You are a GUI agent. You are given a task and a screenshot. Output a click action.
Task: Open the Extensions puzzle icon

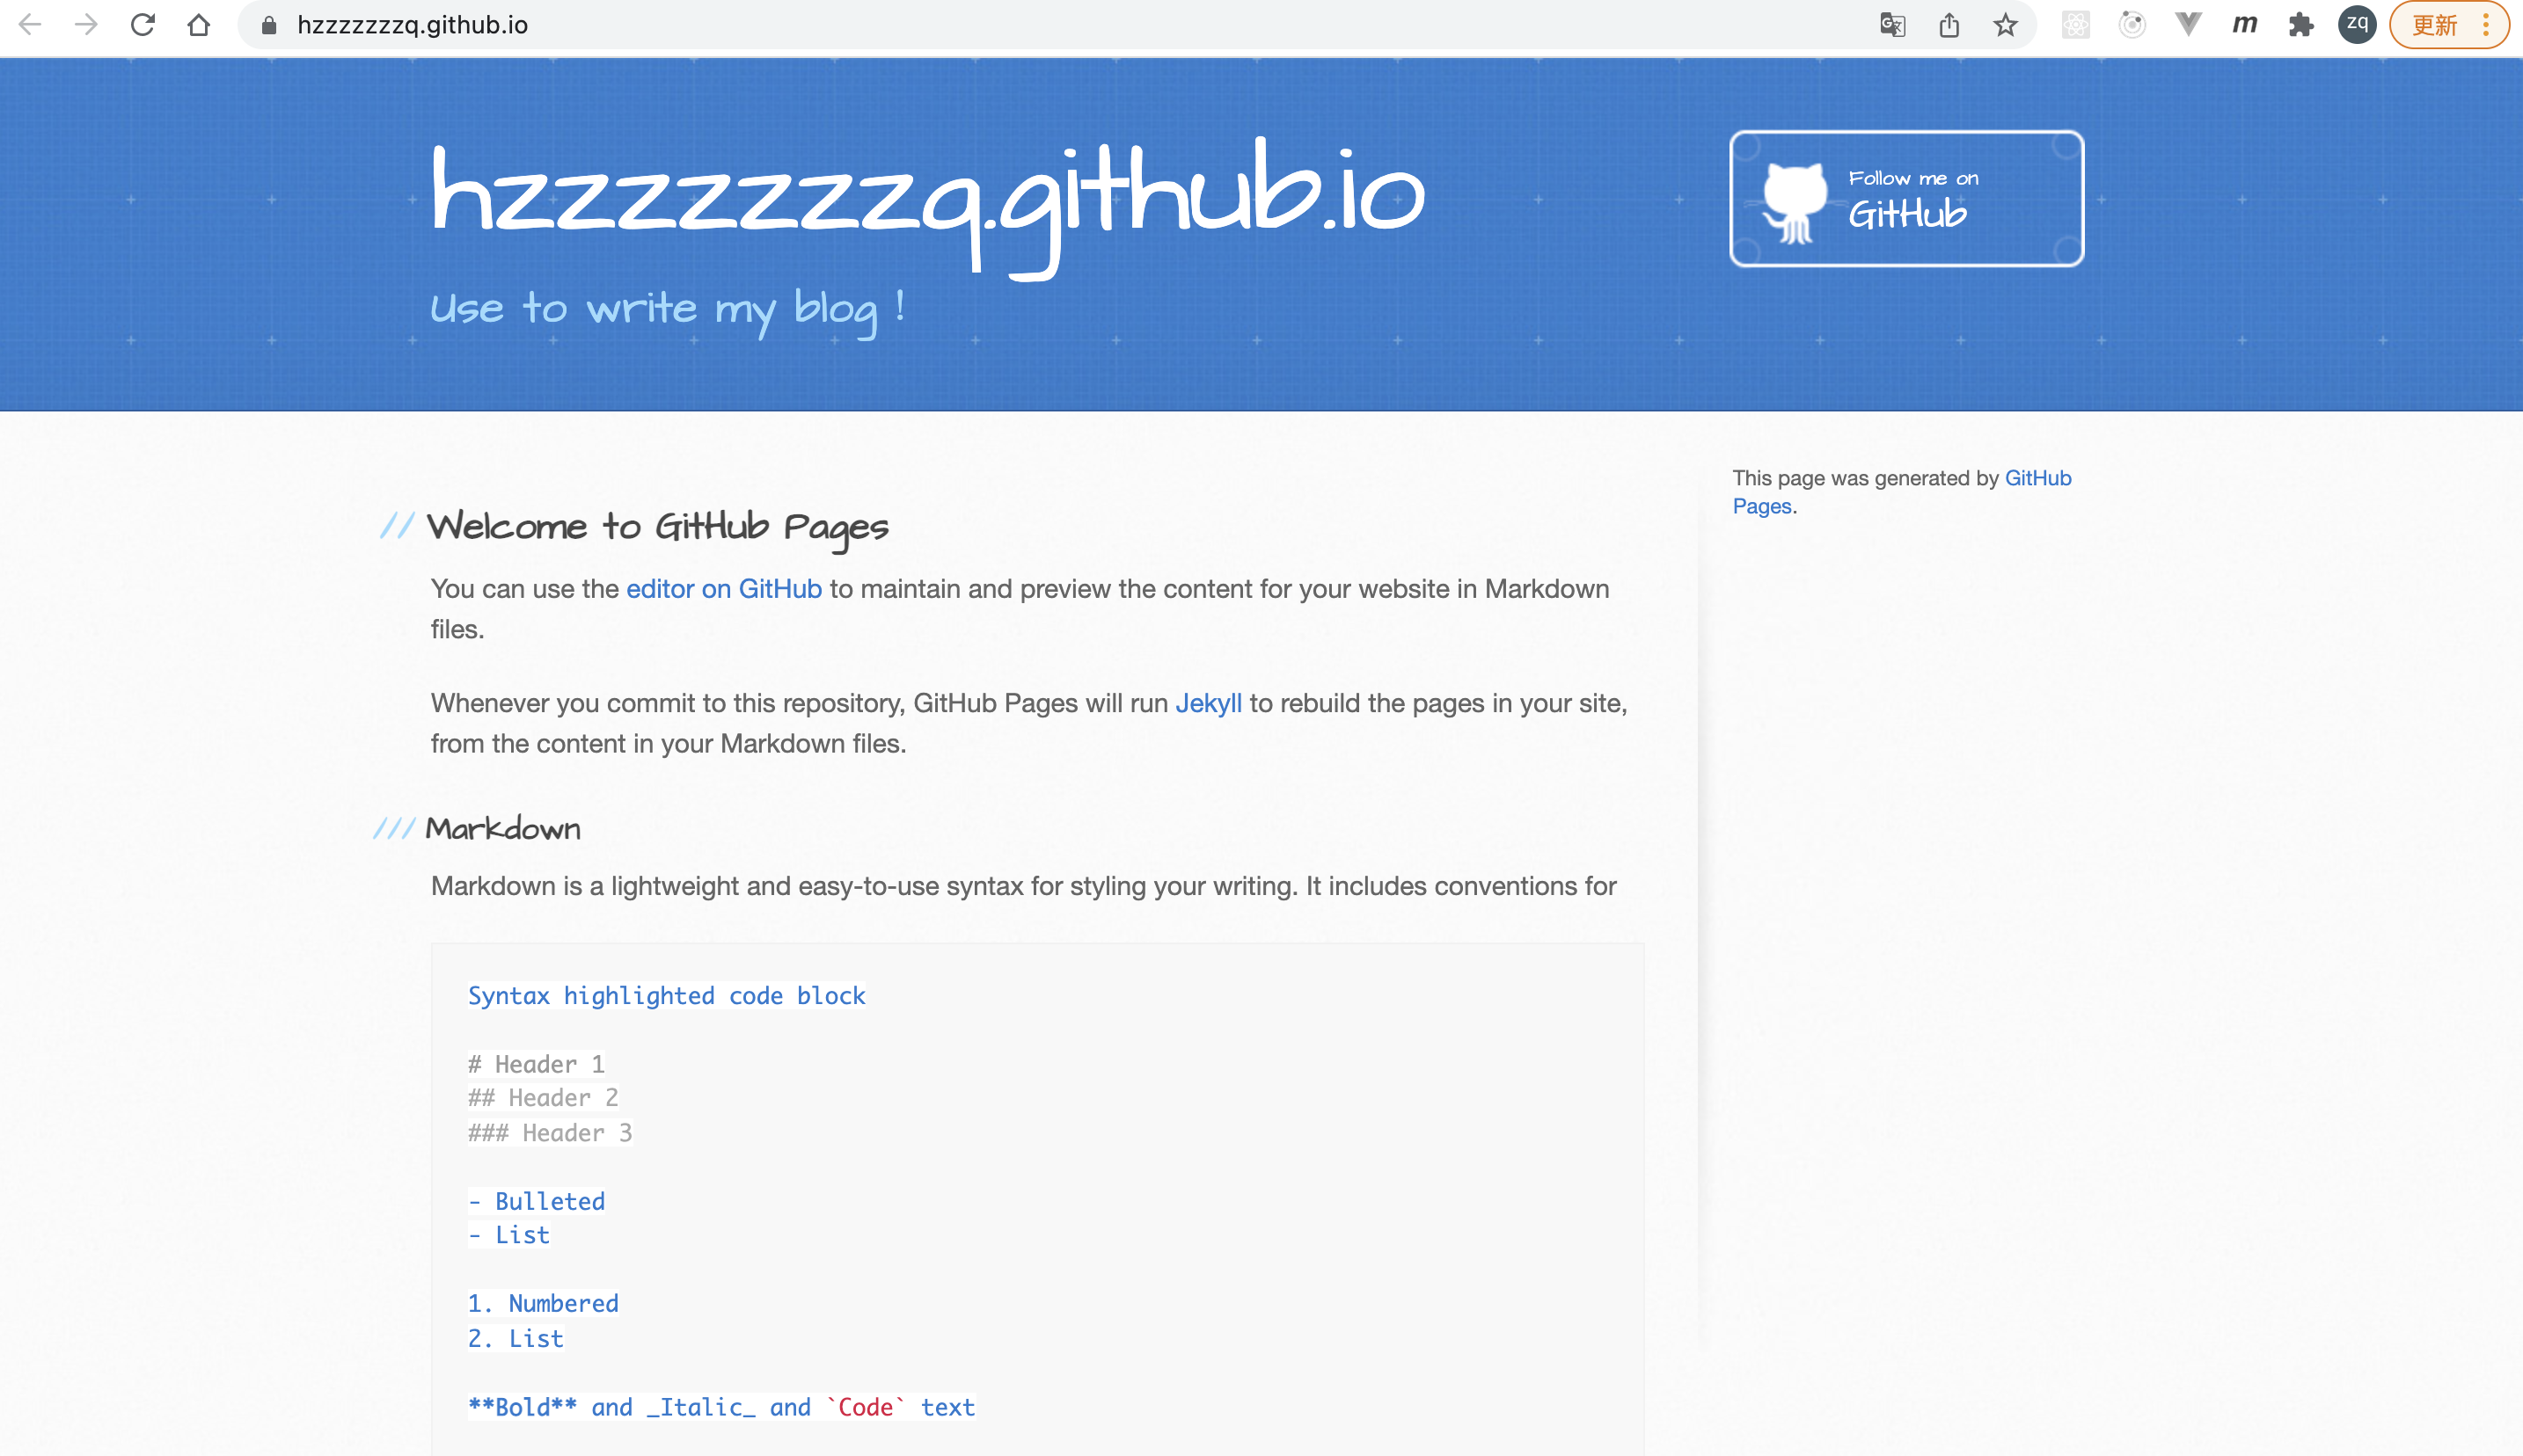pos(2301,25)
